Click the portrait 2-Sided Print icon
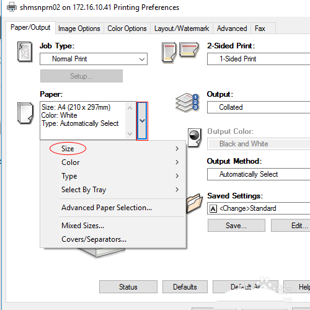The height and width of the screenshot is (310, 310). [x=169, y=52]
